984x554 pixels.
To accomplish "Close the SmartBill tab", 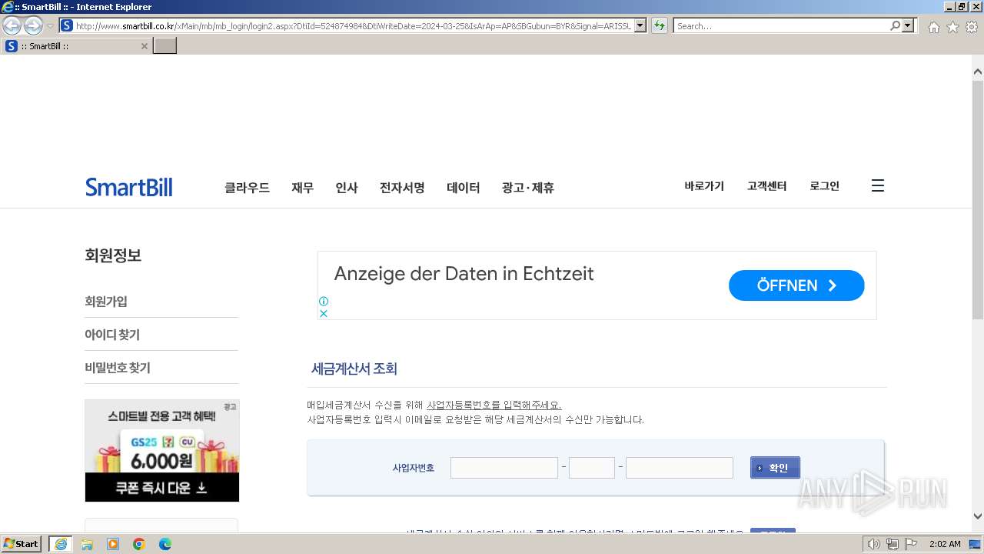I will [144, 46].
